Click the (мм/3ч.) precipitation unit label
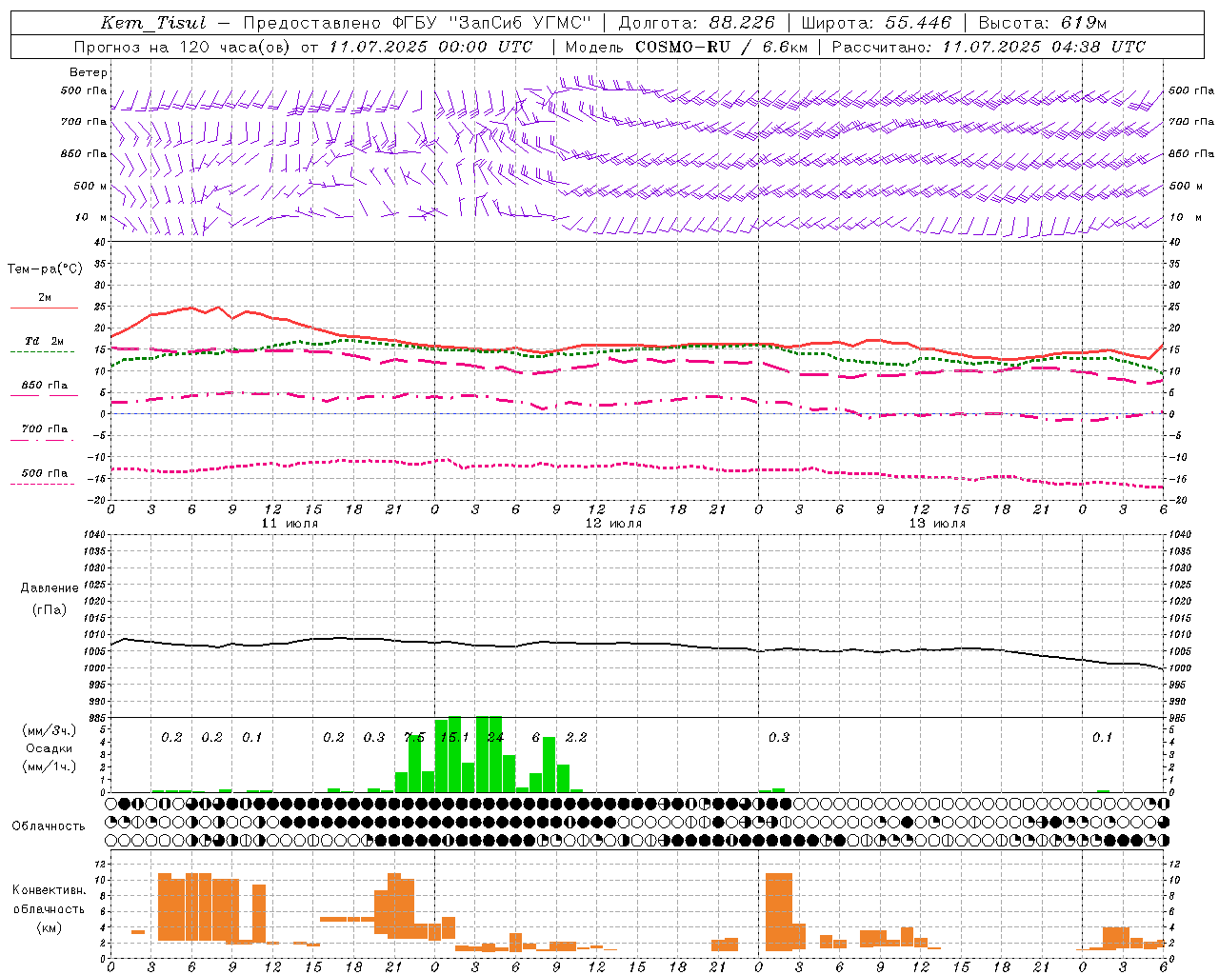Image resolution: width=1219 pixels, height=975 pixels. 50,730
